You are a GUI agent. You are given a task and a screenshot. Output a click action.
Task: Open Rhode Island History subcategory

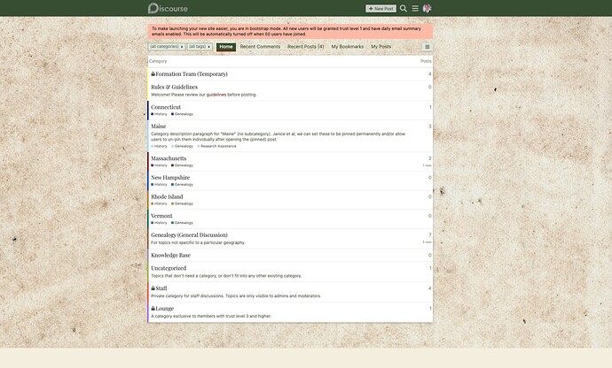click(160, 203)
